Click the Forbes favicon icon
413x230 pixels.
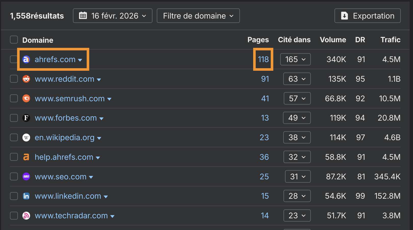[x=26, y=118]
